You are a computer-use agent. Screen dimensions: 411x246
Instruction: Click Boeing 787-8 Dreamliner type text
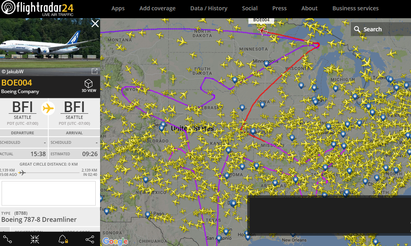pos(39,219)
